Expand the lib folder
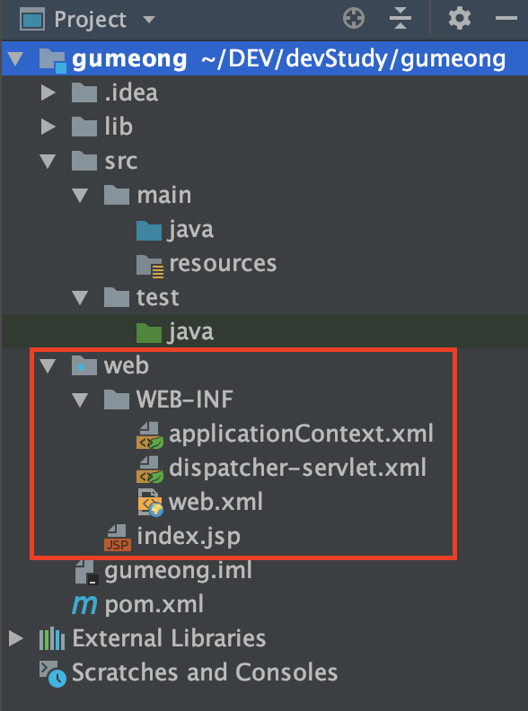Image resolution: width=528 pixels, height=711 pixels. (x=48, y=127)
